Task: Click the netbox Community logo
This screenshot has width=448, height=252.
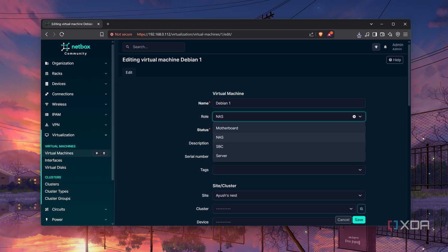Action: click(x=76, y=49)
